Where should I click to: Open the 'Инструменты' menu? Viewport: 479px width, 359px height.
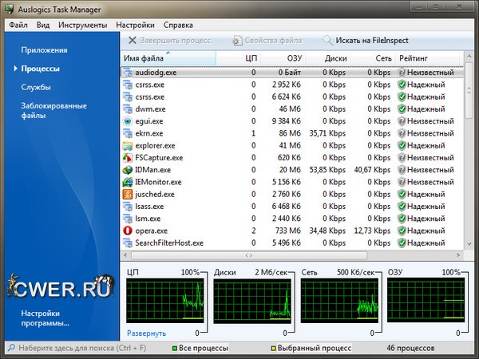point(82,25)
